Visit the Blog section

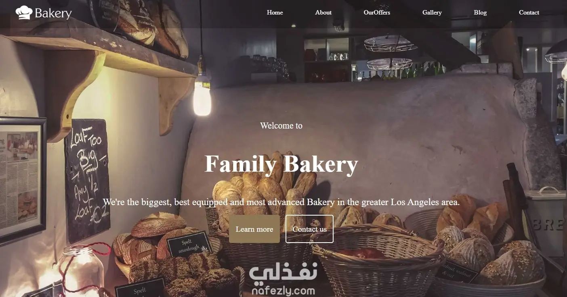(480, 12)
